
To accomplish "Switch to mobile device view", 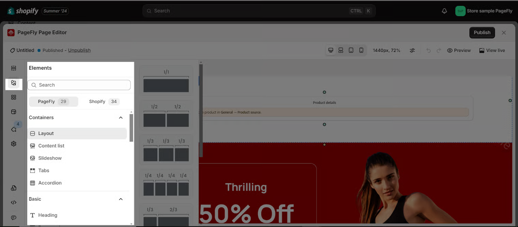I will 361,50.
